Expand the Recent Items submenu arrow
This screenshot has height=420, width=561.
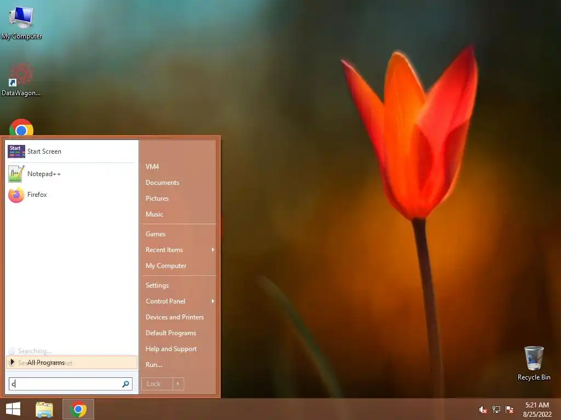click(213, 249)
